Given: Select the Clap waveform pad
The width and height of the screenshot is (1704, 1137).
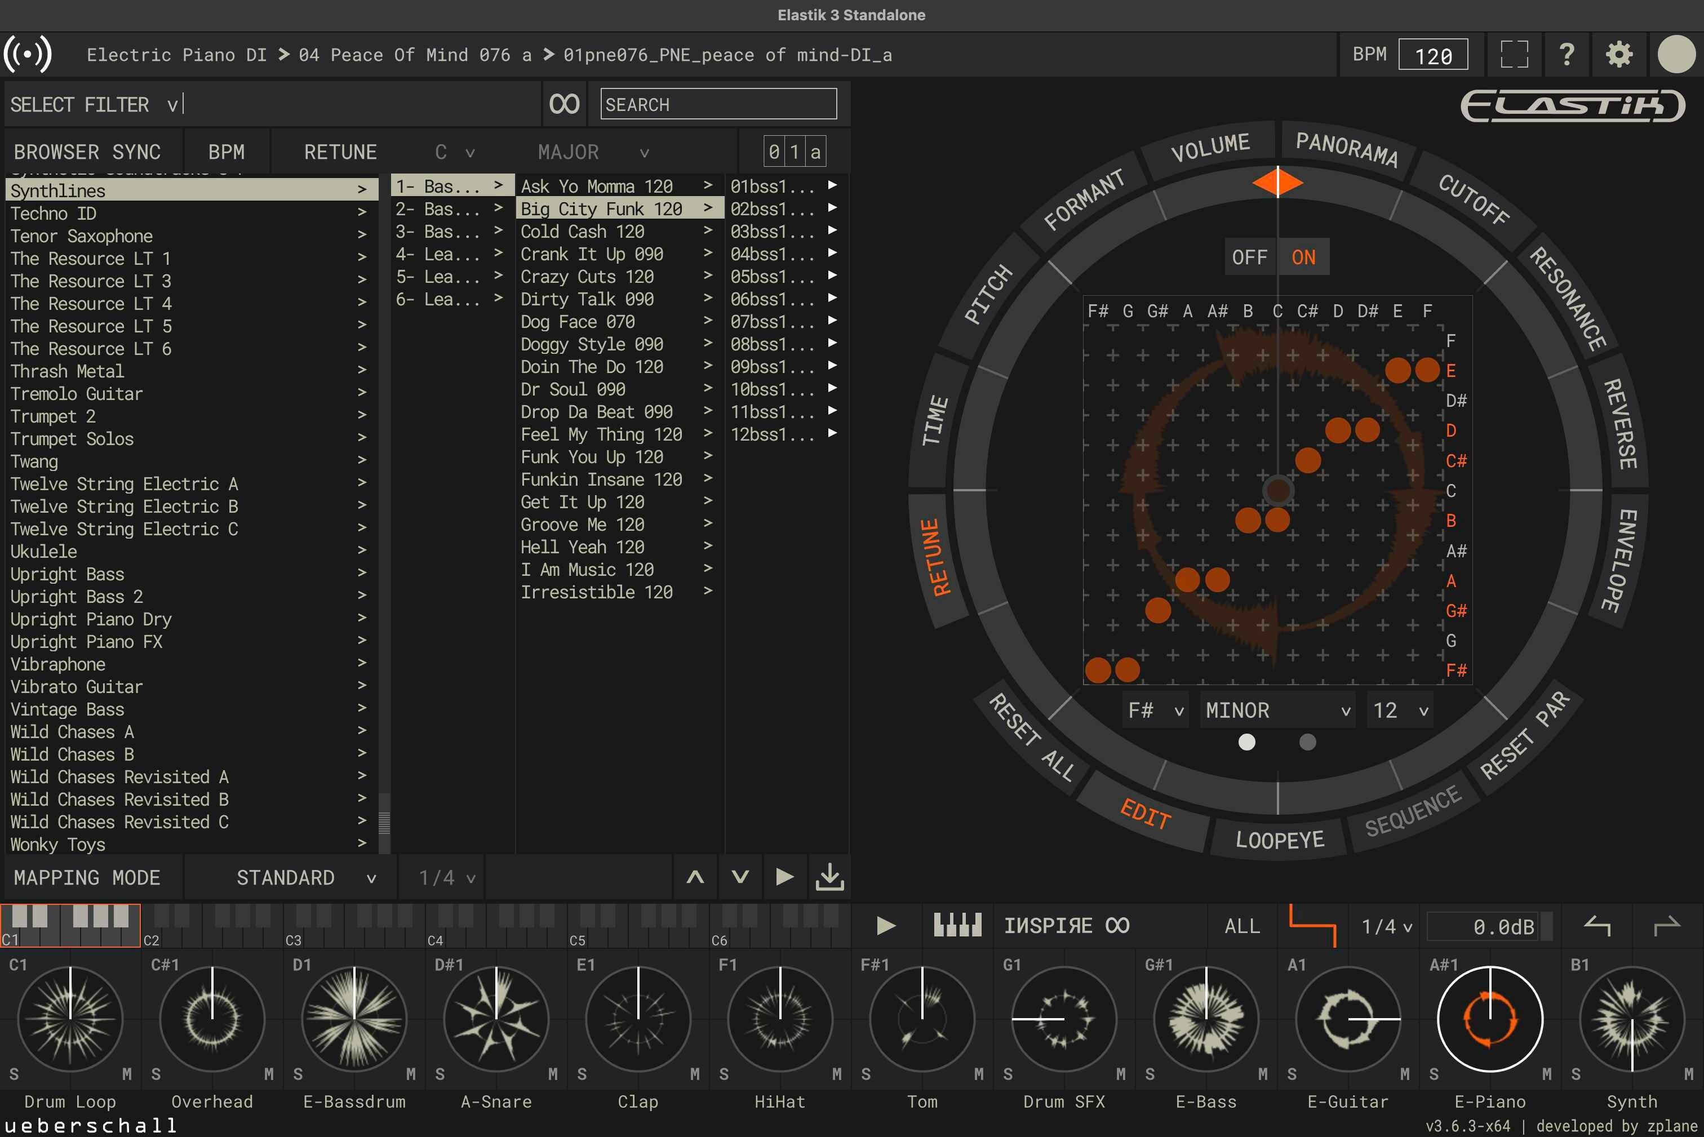Looking at the screenshot, I should [x=638, y=1019].
